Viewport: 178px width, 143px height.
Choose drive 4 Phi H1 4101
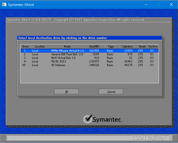click(x=90, y=62)
